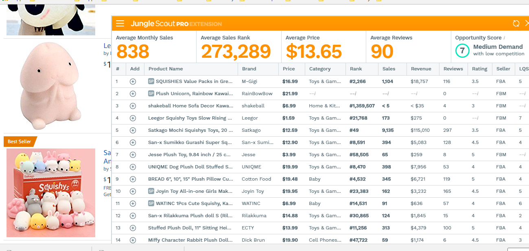Viewport: 529px width, 251px height.
Task: Add WATINC 1Pcs Cute Squishy product
Action: pos(133,203)
